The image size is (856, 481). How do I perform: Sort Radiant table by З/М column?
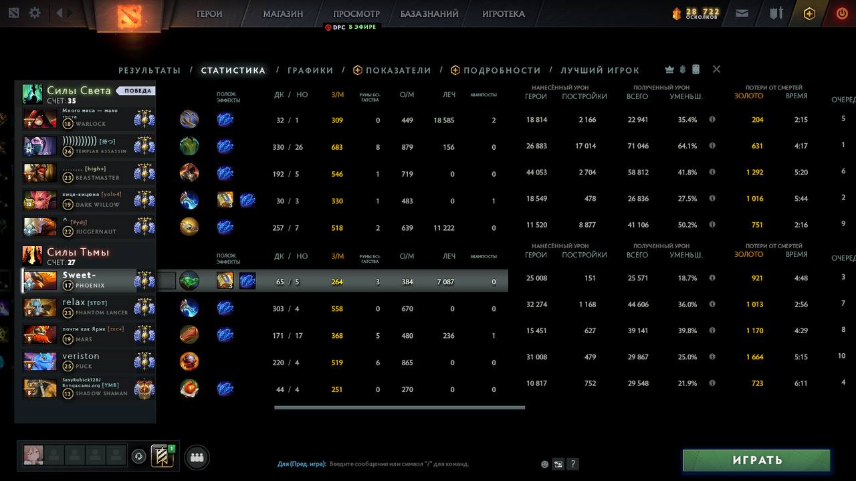click(x=337, y=95)
